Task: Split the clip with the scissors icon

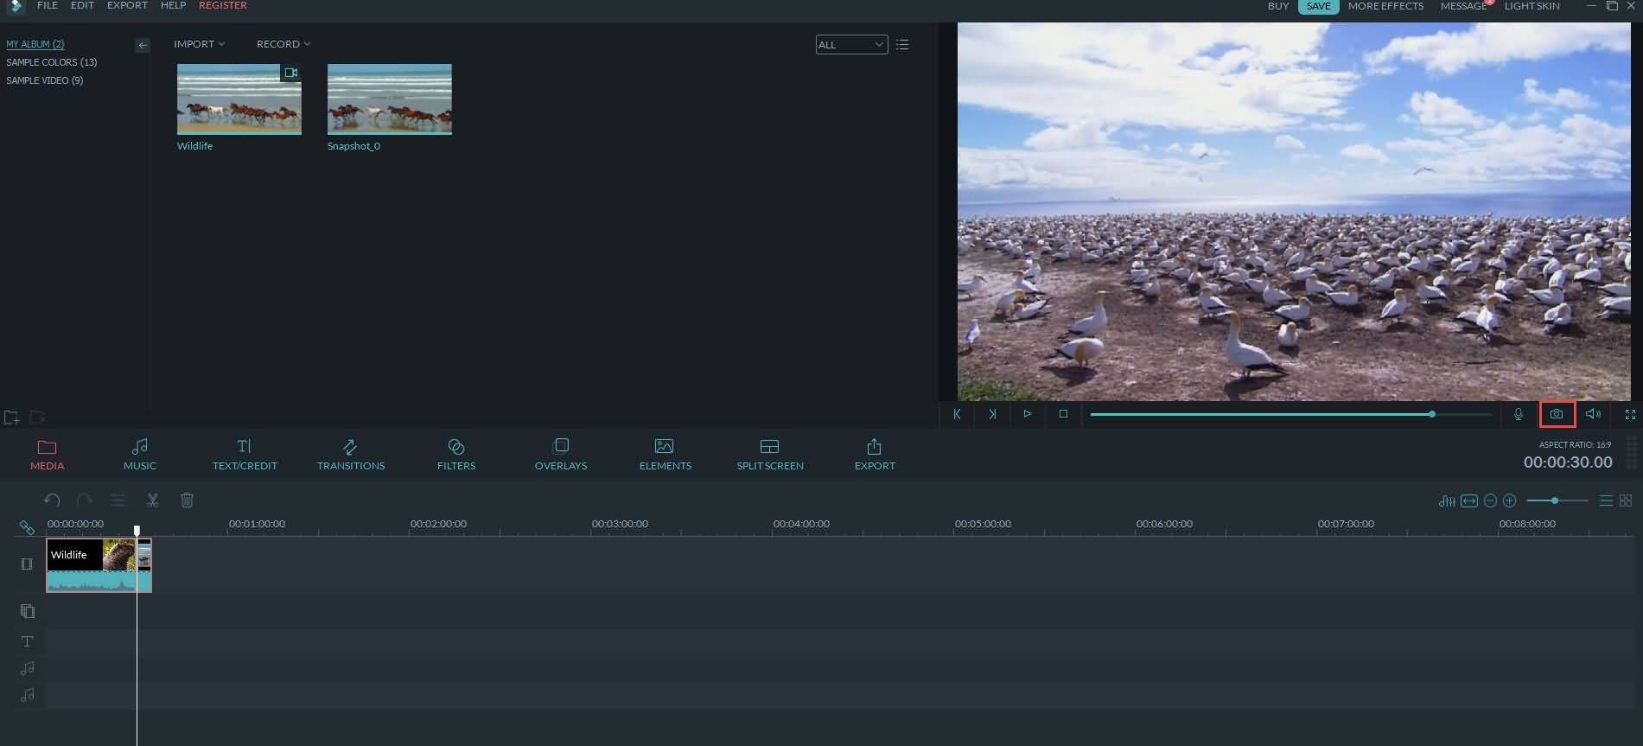Action: [152, 500]
